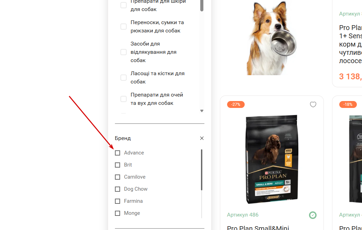This screenshot has width=362, height=230.
Task: Tick 'Переноски, сумки та рюкзаки для собак' checkbox
Action: coord(124,27)
